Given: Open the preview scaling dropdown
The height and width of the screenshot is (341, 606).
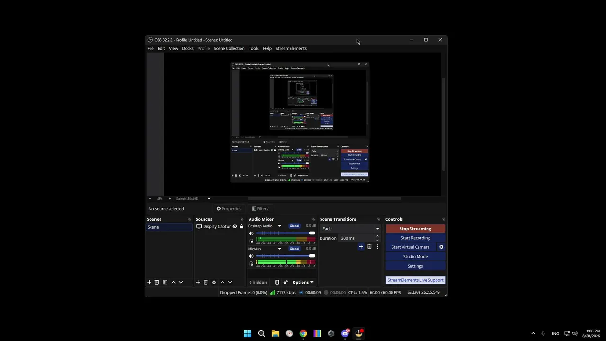Looking at the screenshot, I should (x=193, y=199).
